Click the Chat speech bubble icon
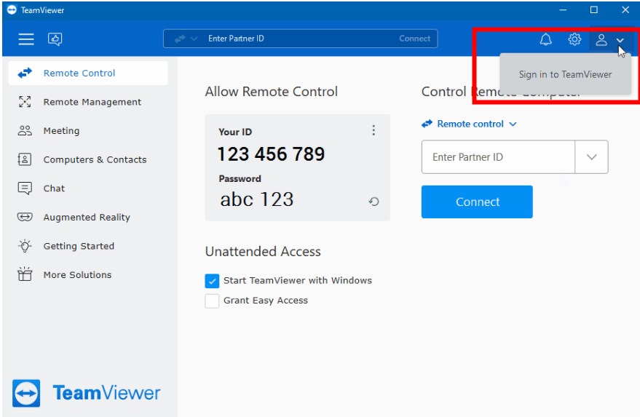640x417 pixels. (x=25, y=188)
